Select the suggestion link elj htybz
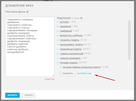The image size is (136, 101). click(x=64, y=22)
